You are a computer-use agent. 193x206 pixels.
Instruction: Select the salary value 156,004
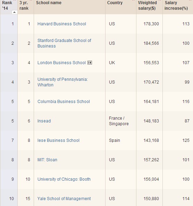[151, 179]
